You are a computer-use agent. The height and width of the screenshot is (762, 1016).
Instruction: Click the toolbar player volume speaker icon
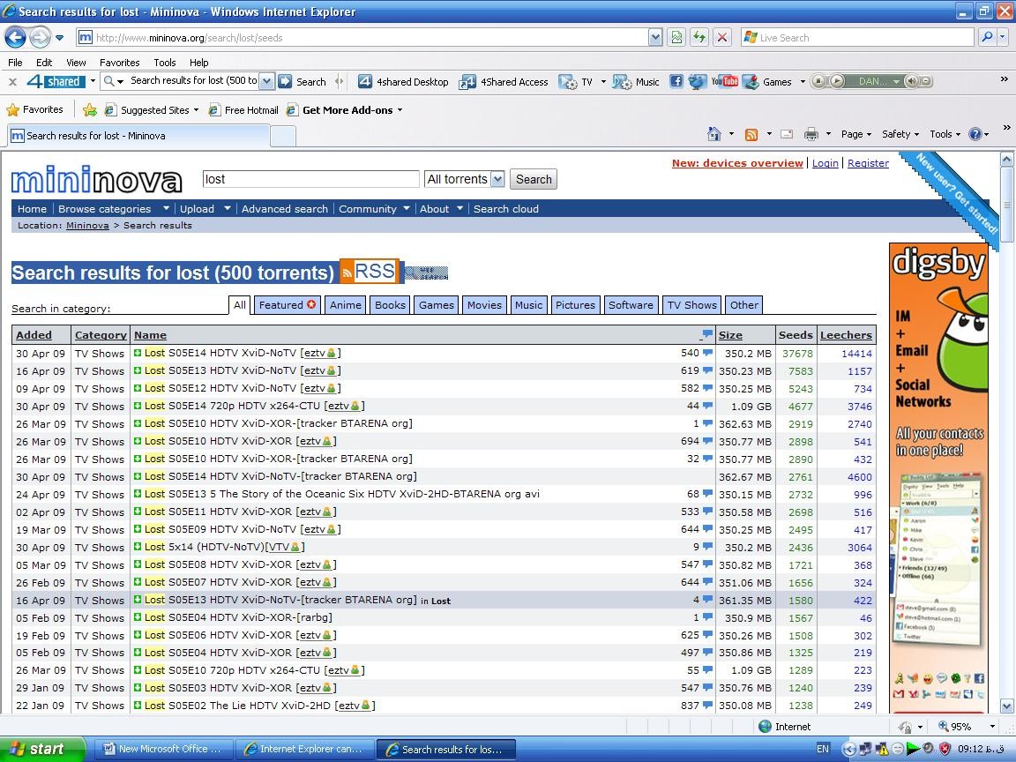912,81
